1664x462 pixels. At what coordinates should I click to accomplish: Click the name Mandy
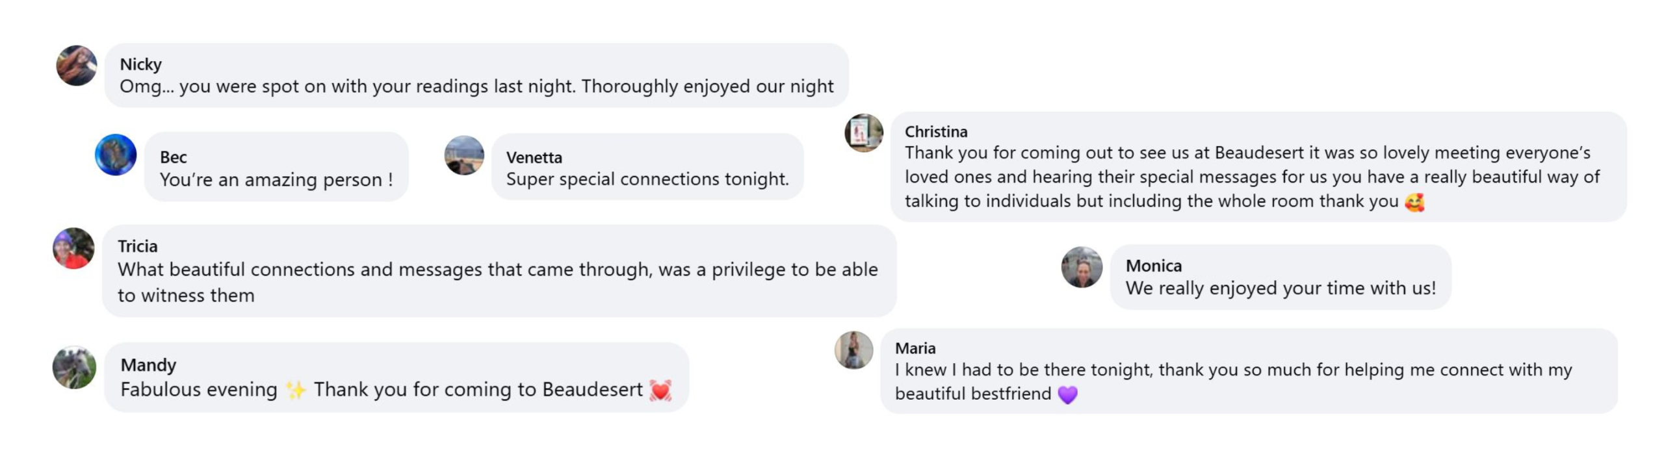click(x=148, y=365)
